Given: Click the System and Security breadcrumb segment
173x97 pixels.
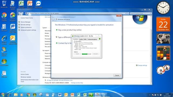Looking at the screenshot, I should 46,13.
